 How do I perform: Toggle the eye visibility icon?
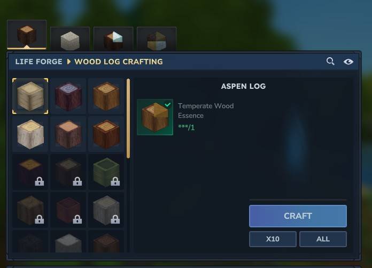tap(348, 62)
